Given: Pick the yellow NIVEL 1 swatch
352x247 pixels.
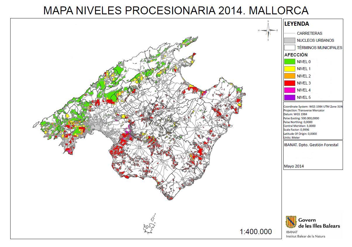Looking at the screenshot, I should pos(290,69).
